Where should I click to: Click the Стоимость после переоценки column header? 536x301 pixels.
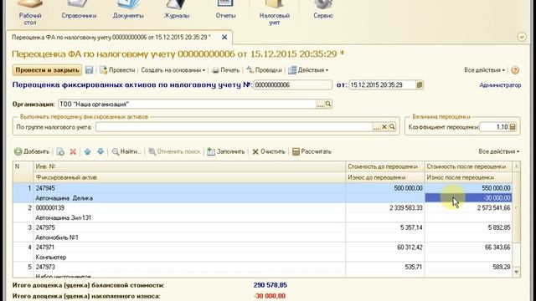coord(468,166)
